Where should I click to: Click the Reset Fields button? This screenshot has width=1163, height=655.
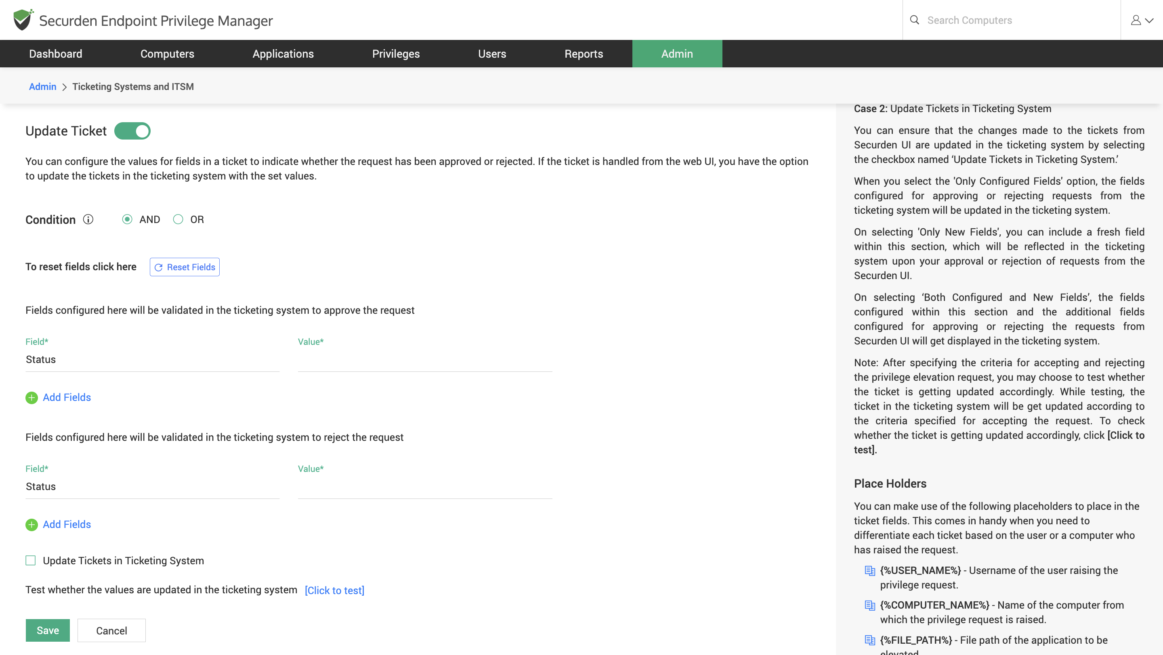pos(185,267)
